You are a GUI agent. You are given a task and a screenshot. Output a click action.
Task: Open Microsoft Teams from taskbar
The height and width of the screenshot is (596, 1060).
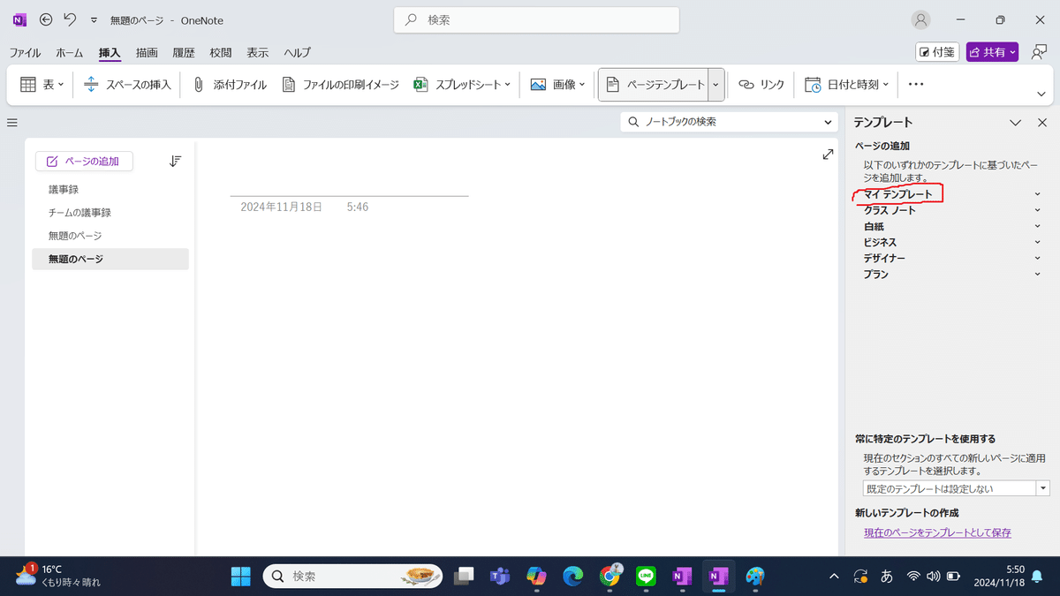coord(500,577)
